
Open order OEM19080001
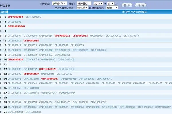[x=49, y=60]
